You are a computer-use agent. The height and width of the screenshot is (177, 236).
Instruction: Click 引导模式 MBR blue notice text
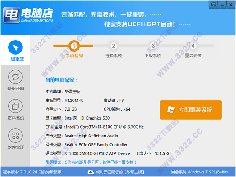click(x=91, y=162)
